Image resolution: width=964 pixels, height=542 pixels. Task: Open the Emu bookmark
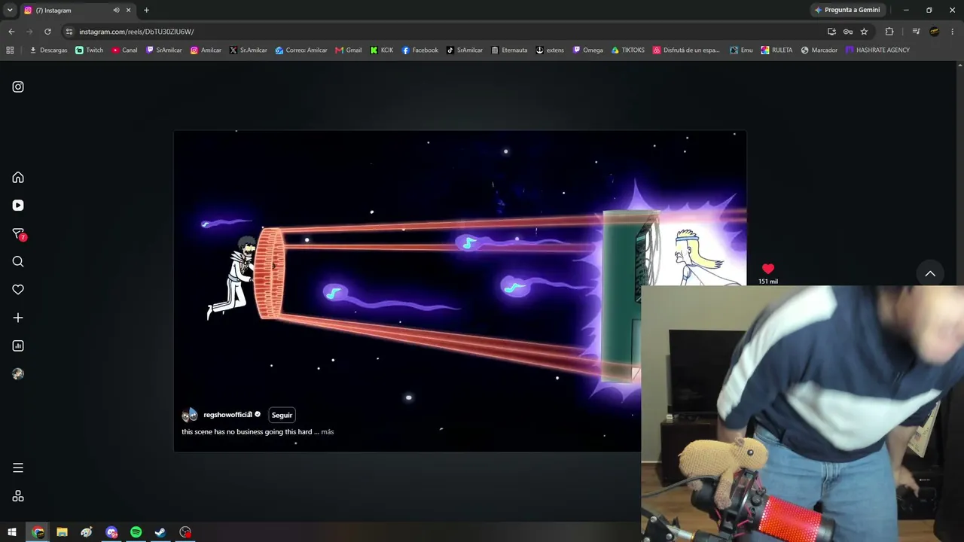[x=741, y=50]
